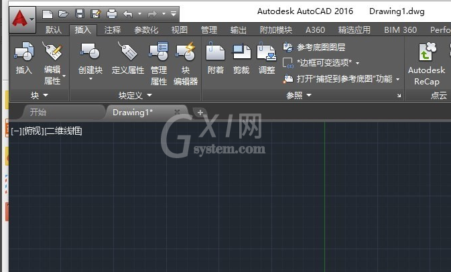Click the Redo arrow icon
The height and width of the screenshot is (272, 451).
[x=152, y=14]
